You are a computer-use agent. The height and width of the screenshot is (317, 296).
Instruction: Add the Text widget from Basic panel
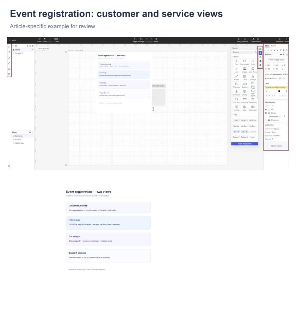[236, 62]
